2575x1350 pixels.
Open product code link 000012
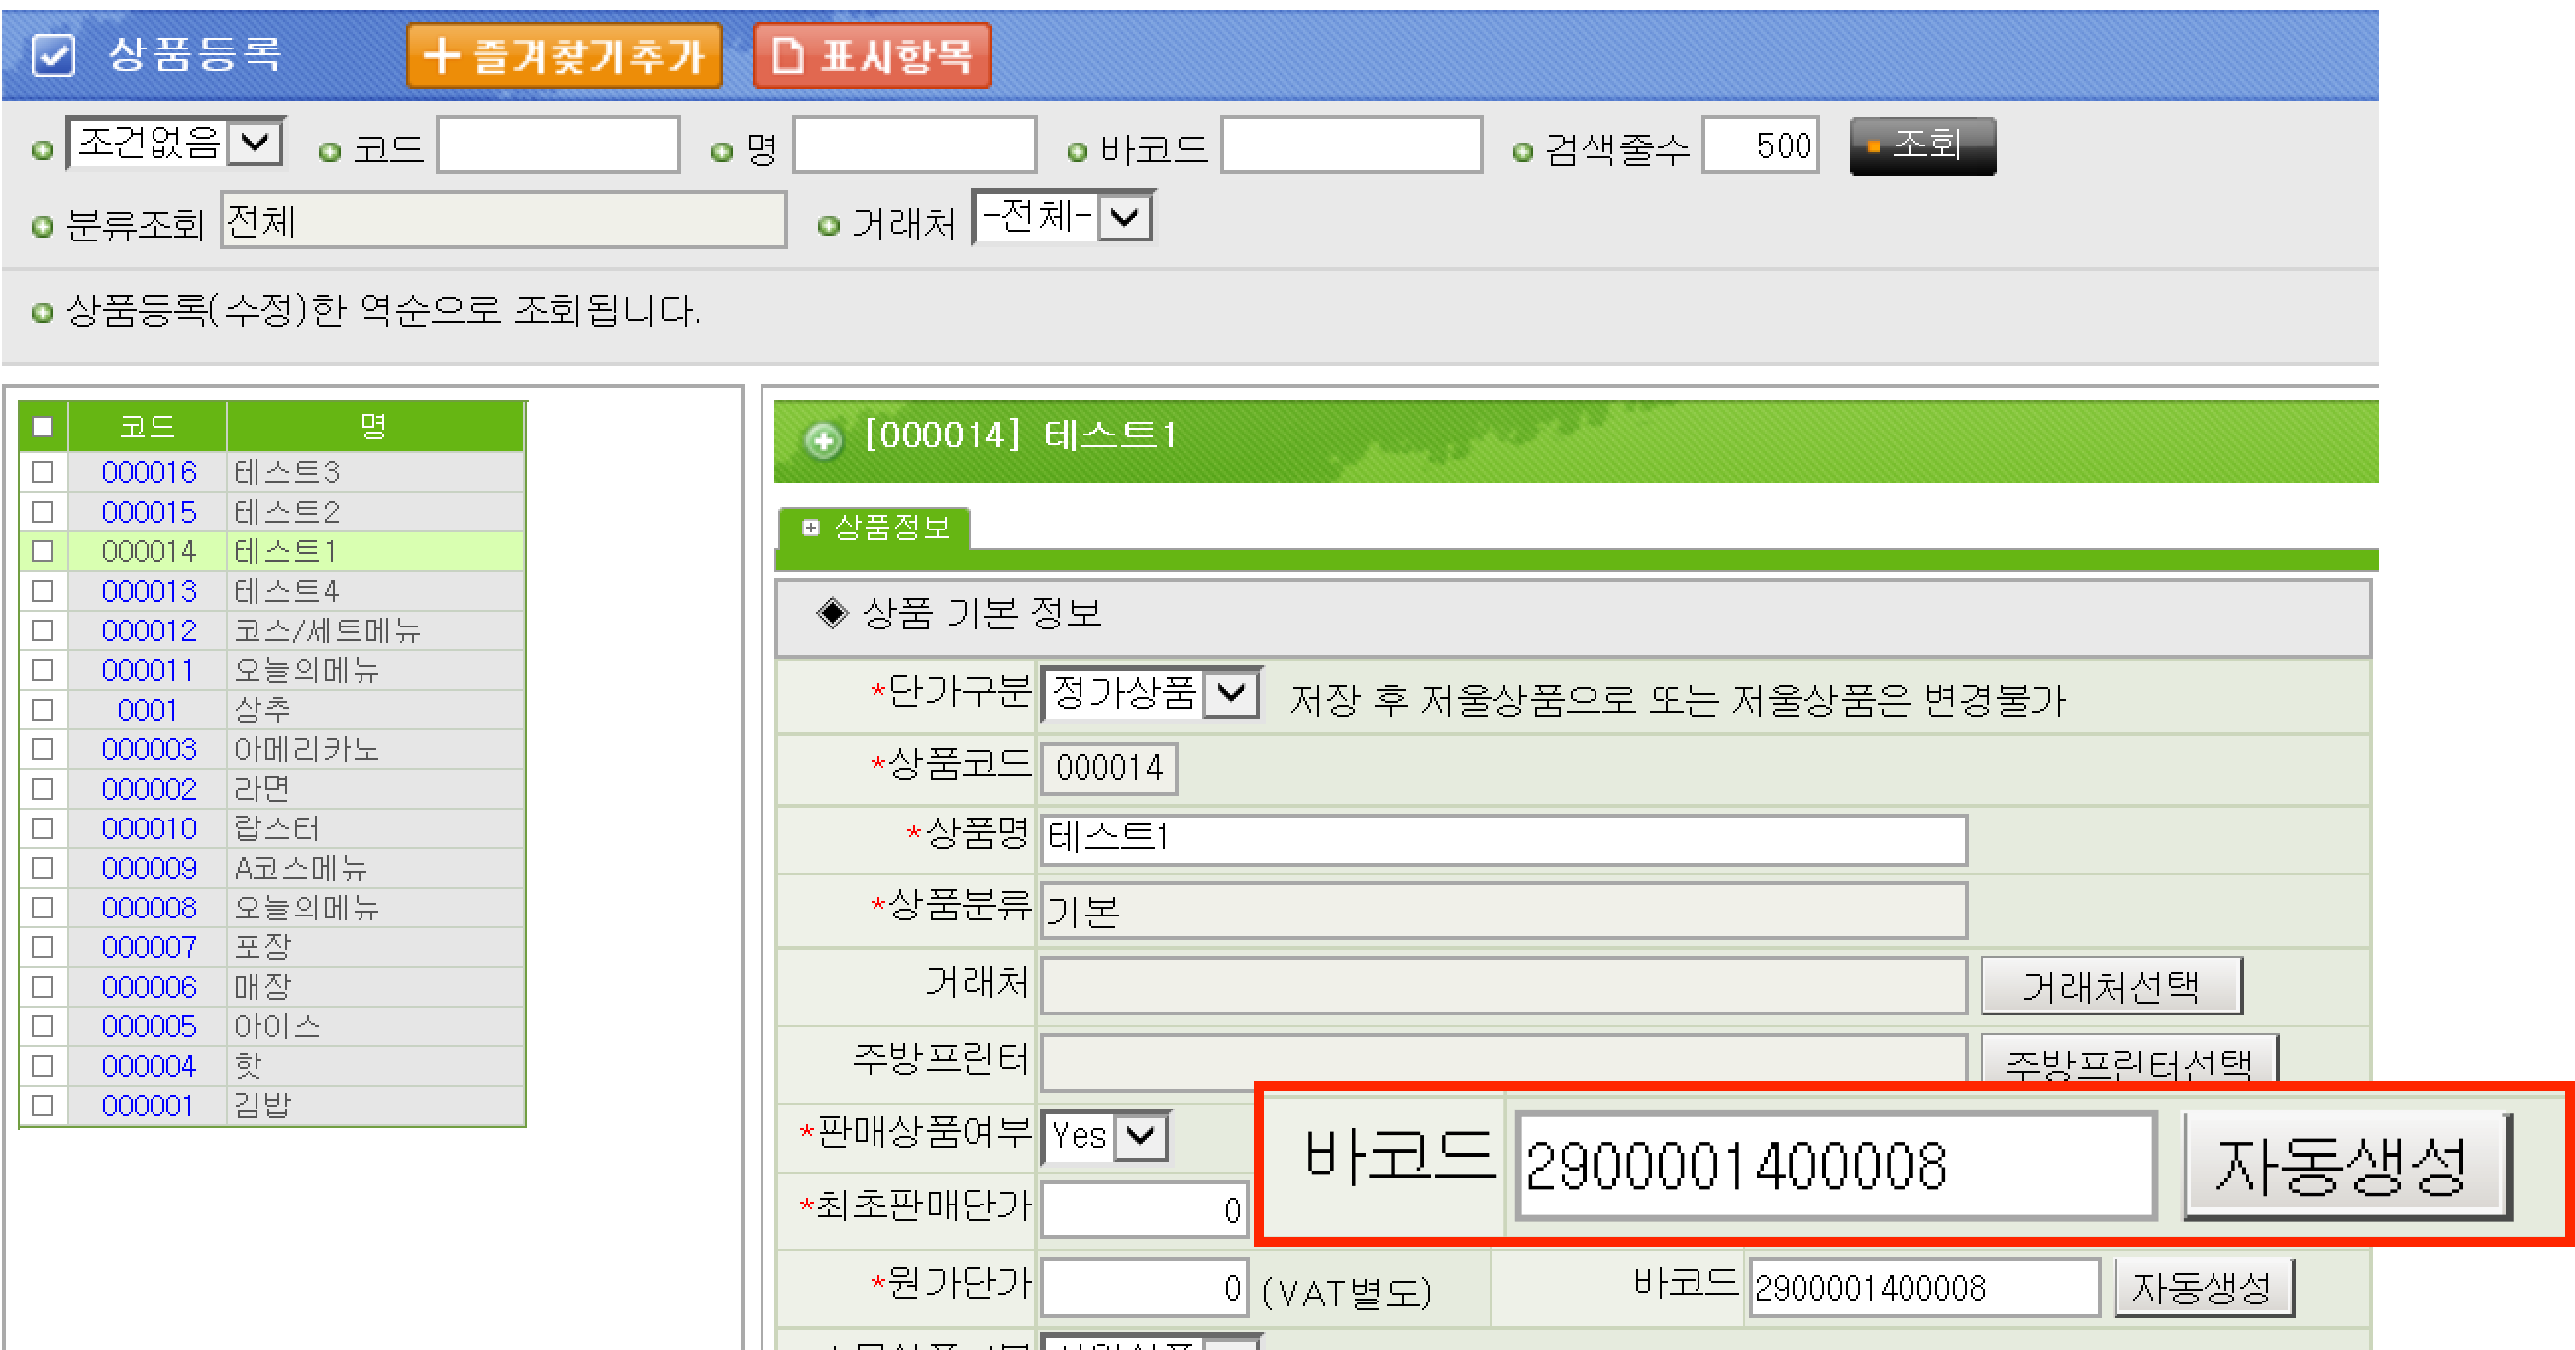pos(149,631)
